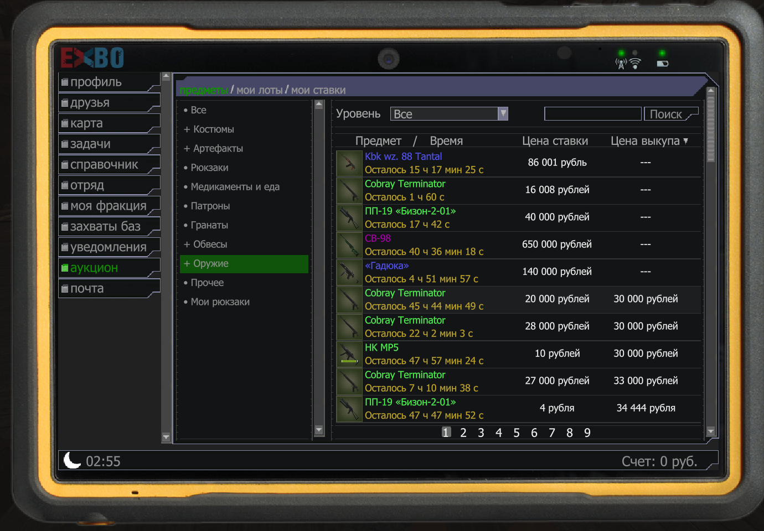Click the HK MP5 weapon icon
The height and width of the screenshot is (531, 764).
[x=349, y=354]
